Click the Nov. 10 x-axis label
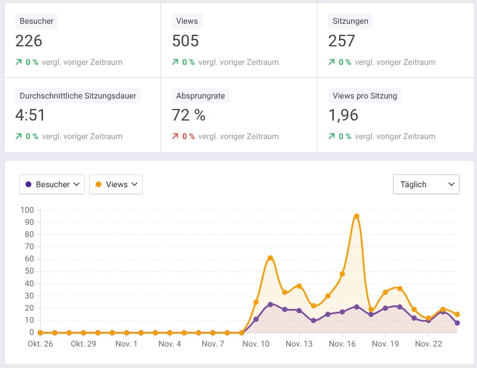477x368 pixels. 256,344
